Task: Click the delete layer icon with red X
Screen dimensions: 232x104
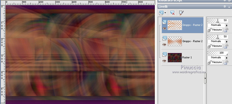Action: 172,13
